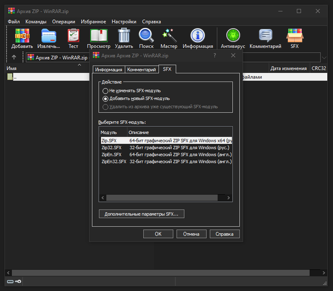Click the Модуль column header
Viewport: 333px width, 291px height.
coord(113,133)
